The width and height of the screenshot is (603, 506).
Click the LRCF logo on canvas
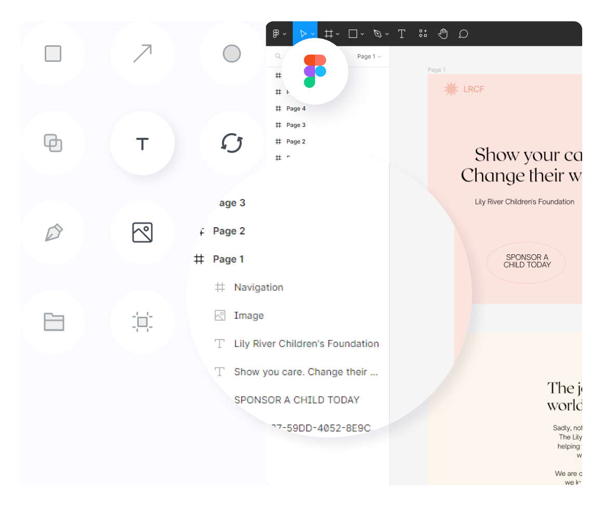coord(464,89)
